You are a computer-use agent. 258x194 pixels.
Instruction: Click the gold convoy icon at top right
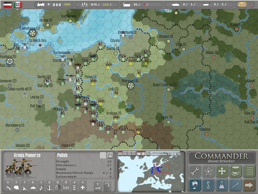(x=242, y=5)
